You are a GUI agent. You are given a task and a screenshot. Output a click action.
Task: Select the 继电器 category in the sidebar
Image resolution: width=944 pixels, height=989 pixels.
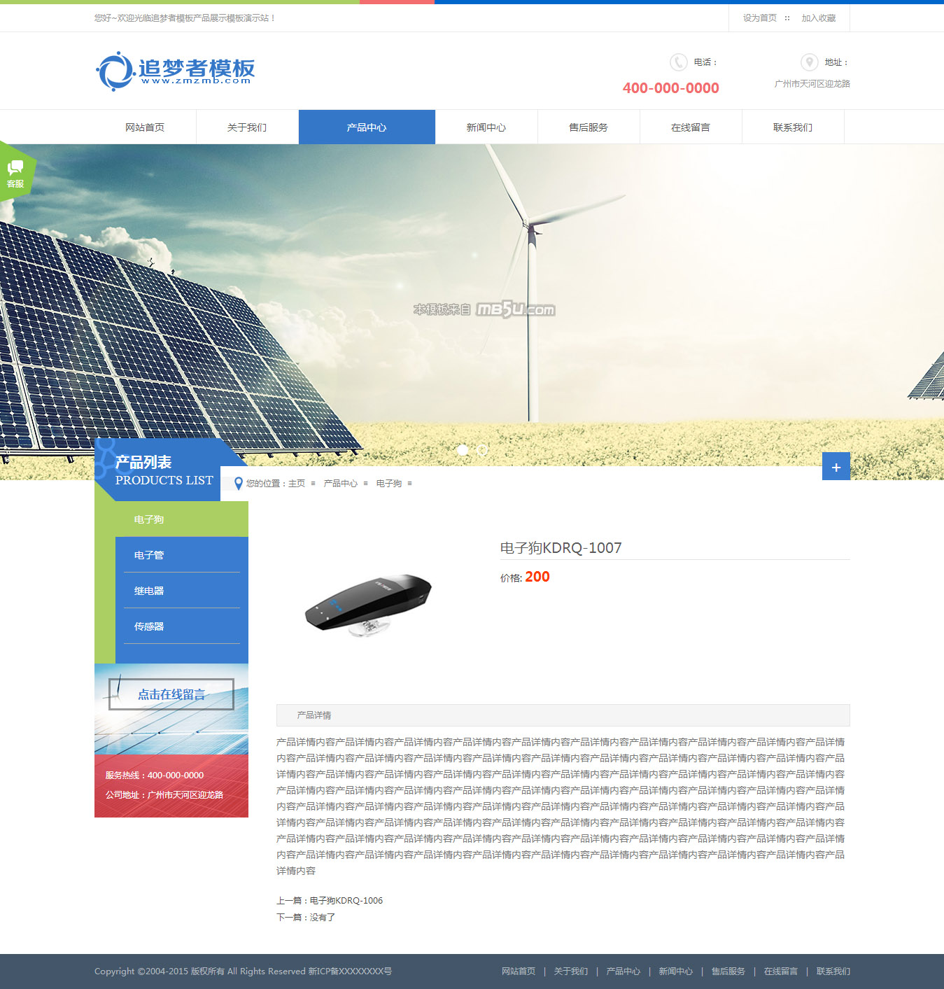click(x=149, y=591)
